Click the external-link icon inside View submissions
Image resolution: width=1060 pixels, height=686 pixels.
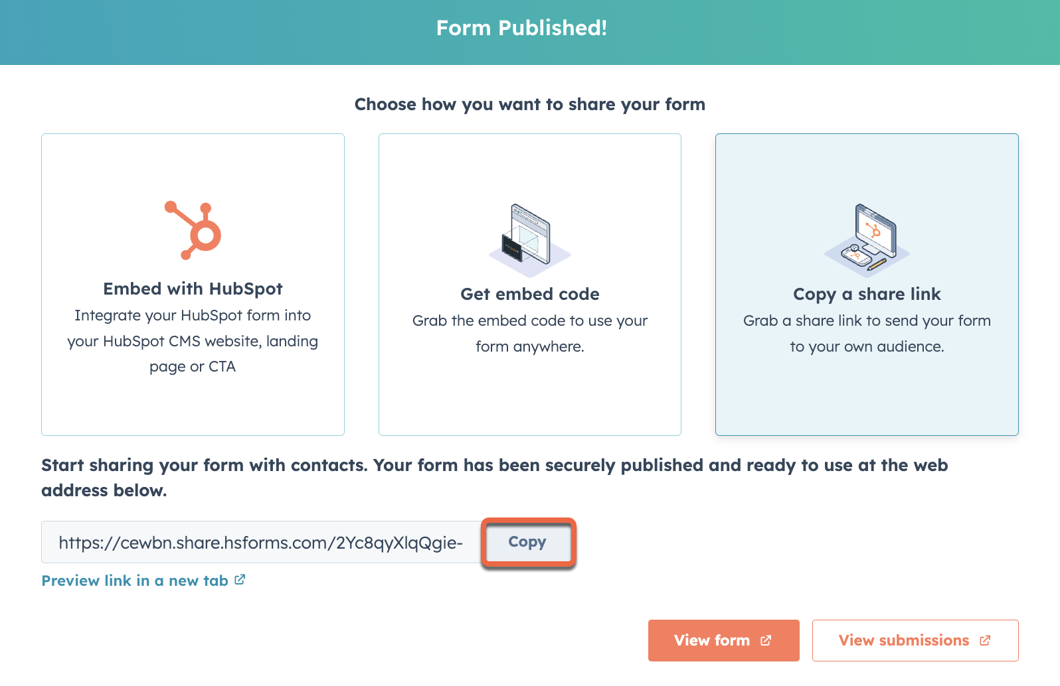tap(984, 640)
